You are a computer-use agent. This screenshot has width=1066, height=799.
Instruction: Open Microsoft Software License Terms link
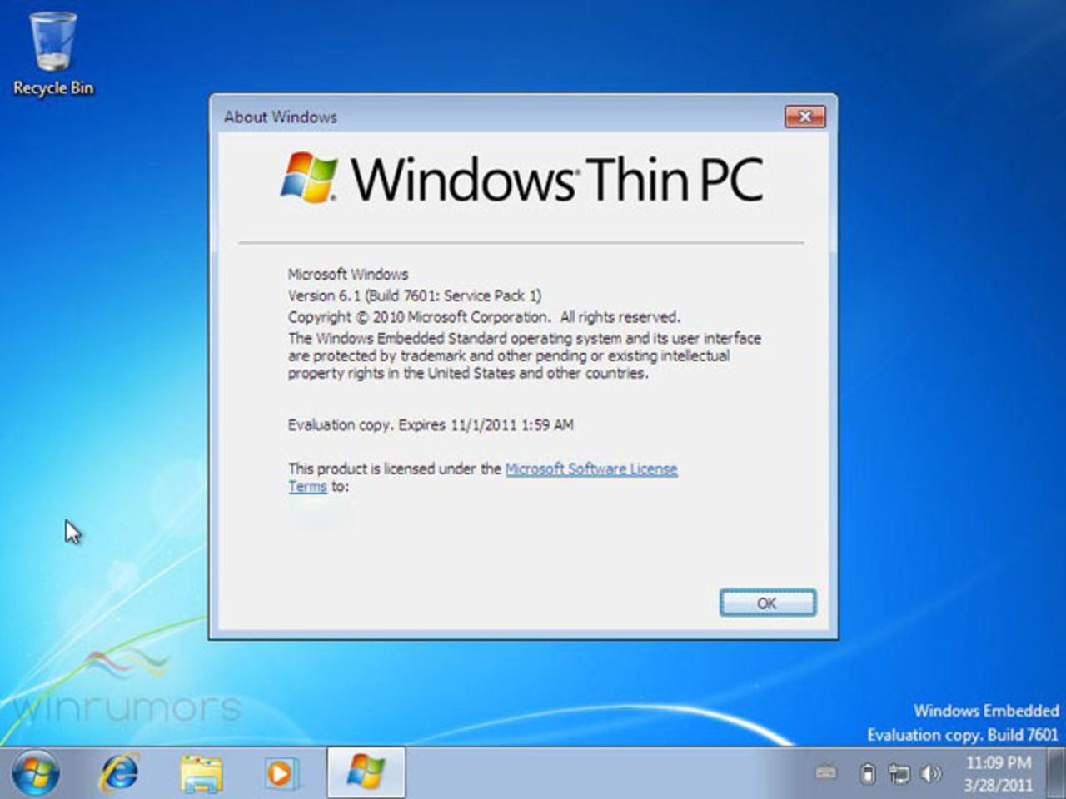coord(590,469)
